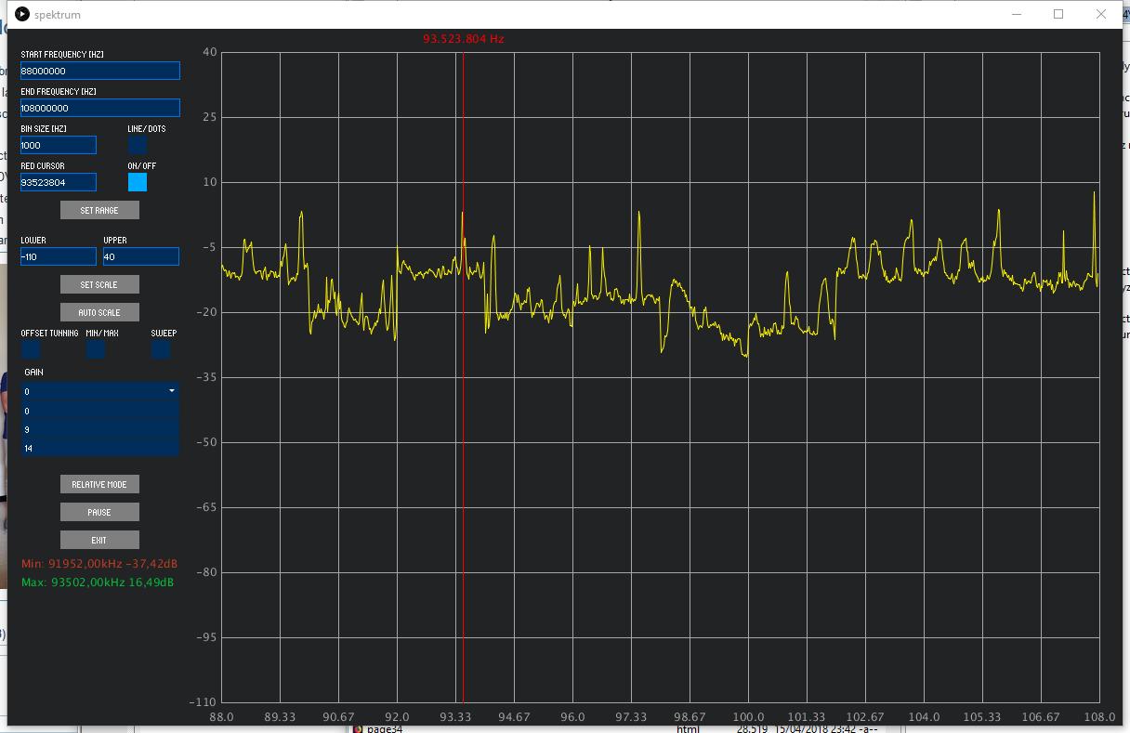Click the EXIT button
This screenshot has height=733, width=1130.
click(x=99, y=540)
